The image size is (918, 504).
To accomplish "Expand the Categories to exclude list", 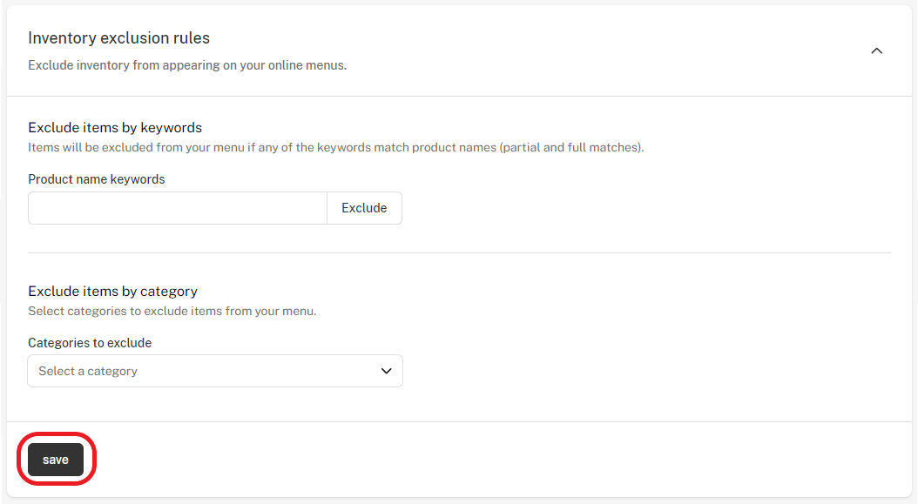I will pos(214,371).
